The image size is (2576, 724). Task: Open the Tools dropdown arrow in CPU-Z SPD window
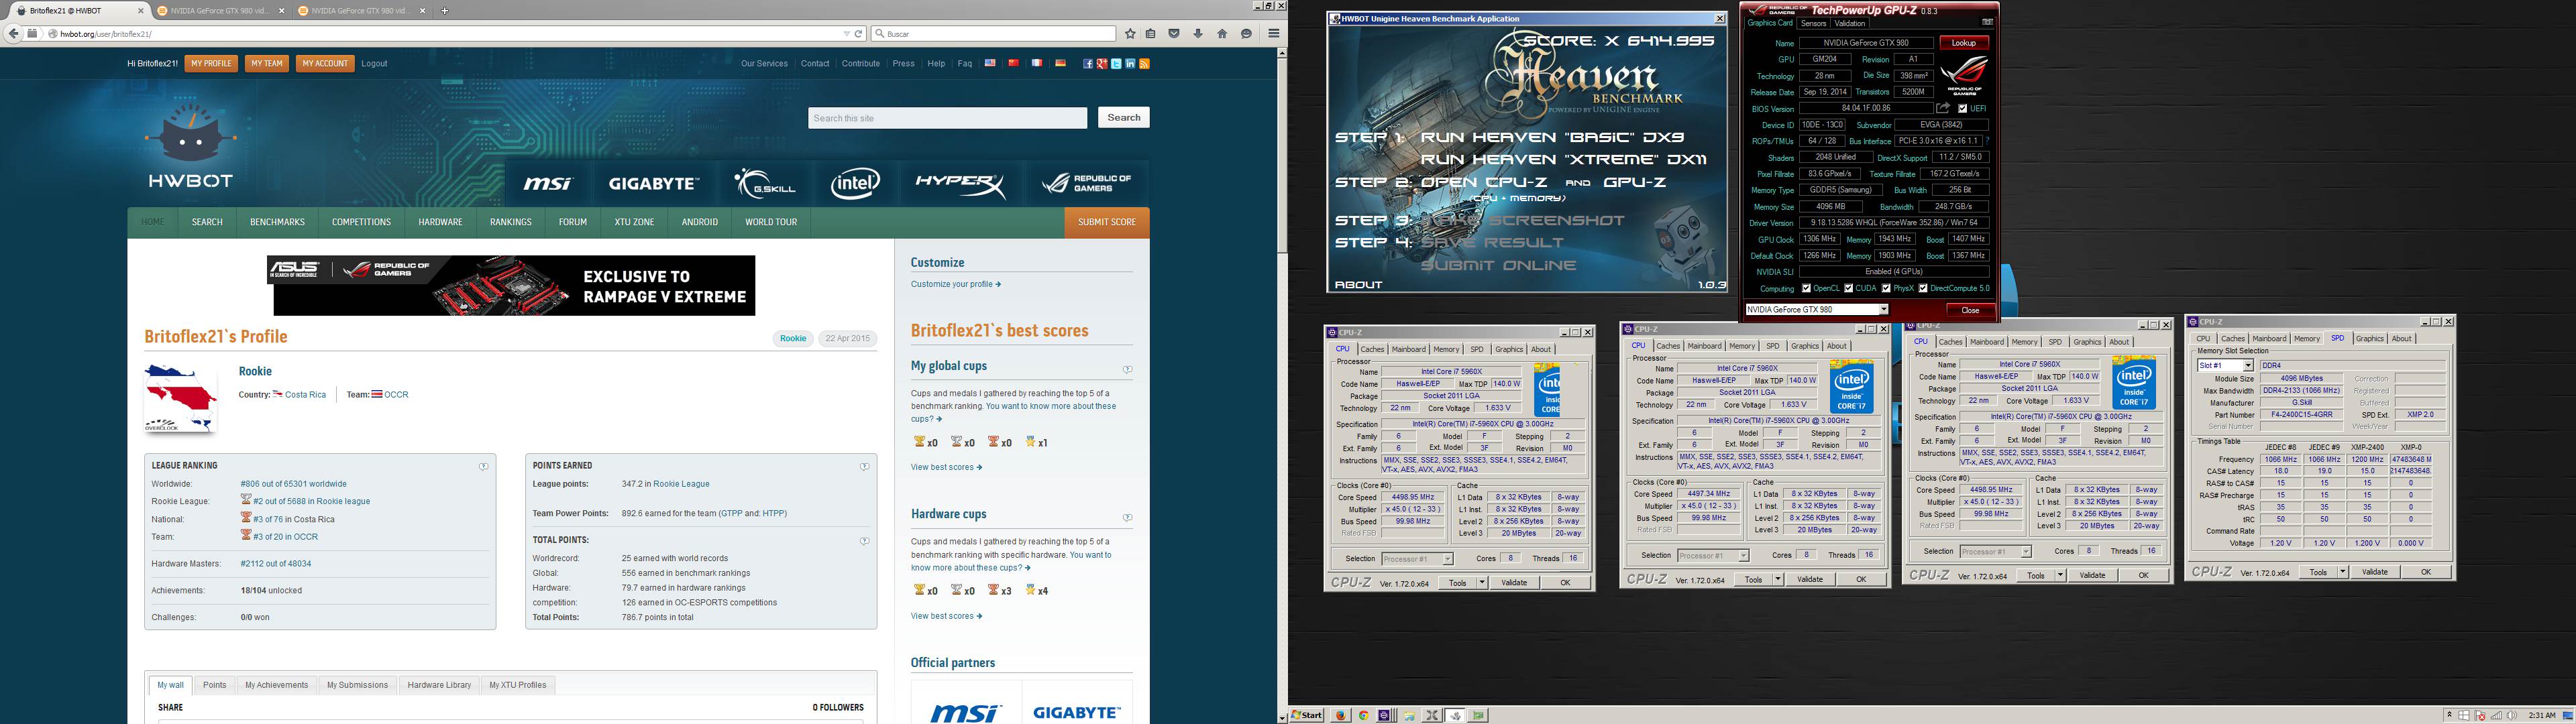[2342, 572]
